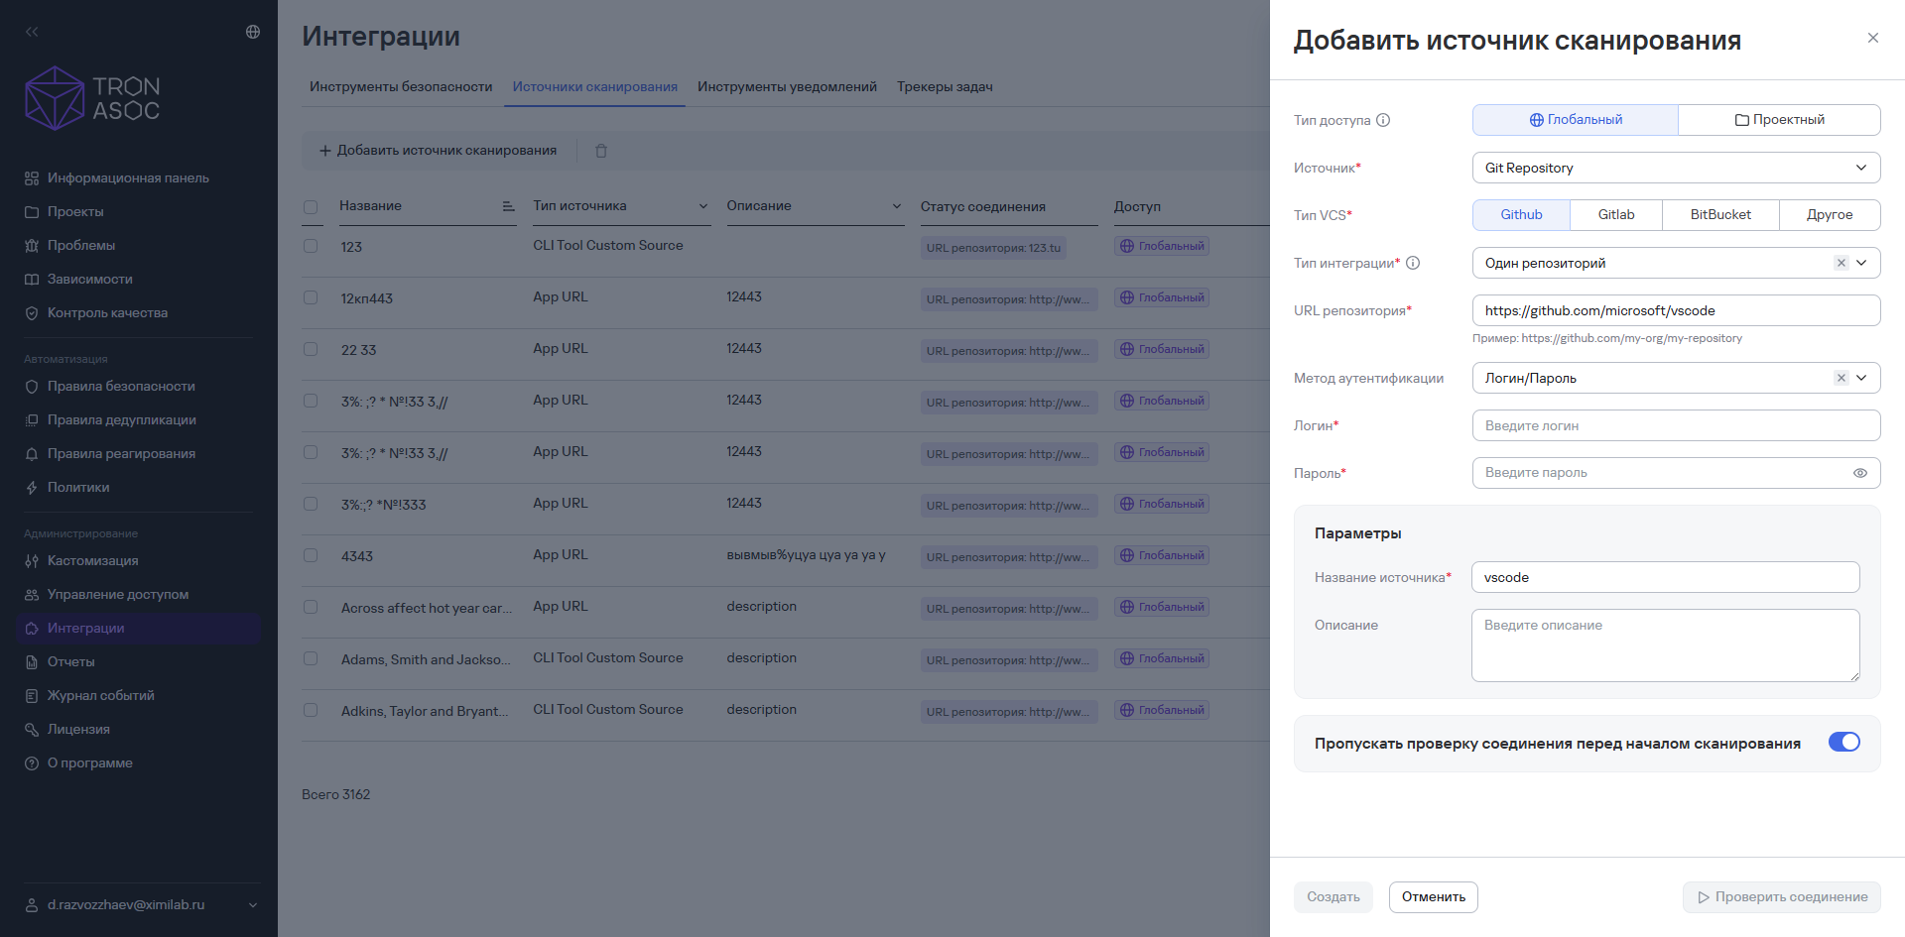Check the checkbox for row 22 33

[x=311, y=349]
